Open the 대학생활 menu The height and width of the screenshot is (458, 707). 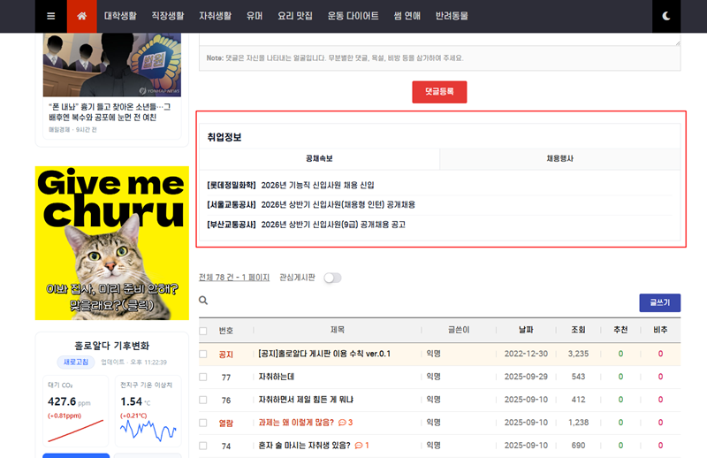pyautogui.click(x=122, y=16)
